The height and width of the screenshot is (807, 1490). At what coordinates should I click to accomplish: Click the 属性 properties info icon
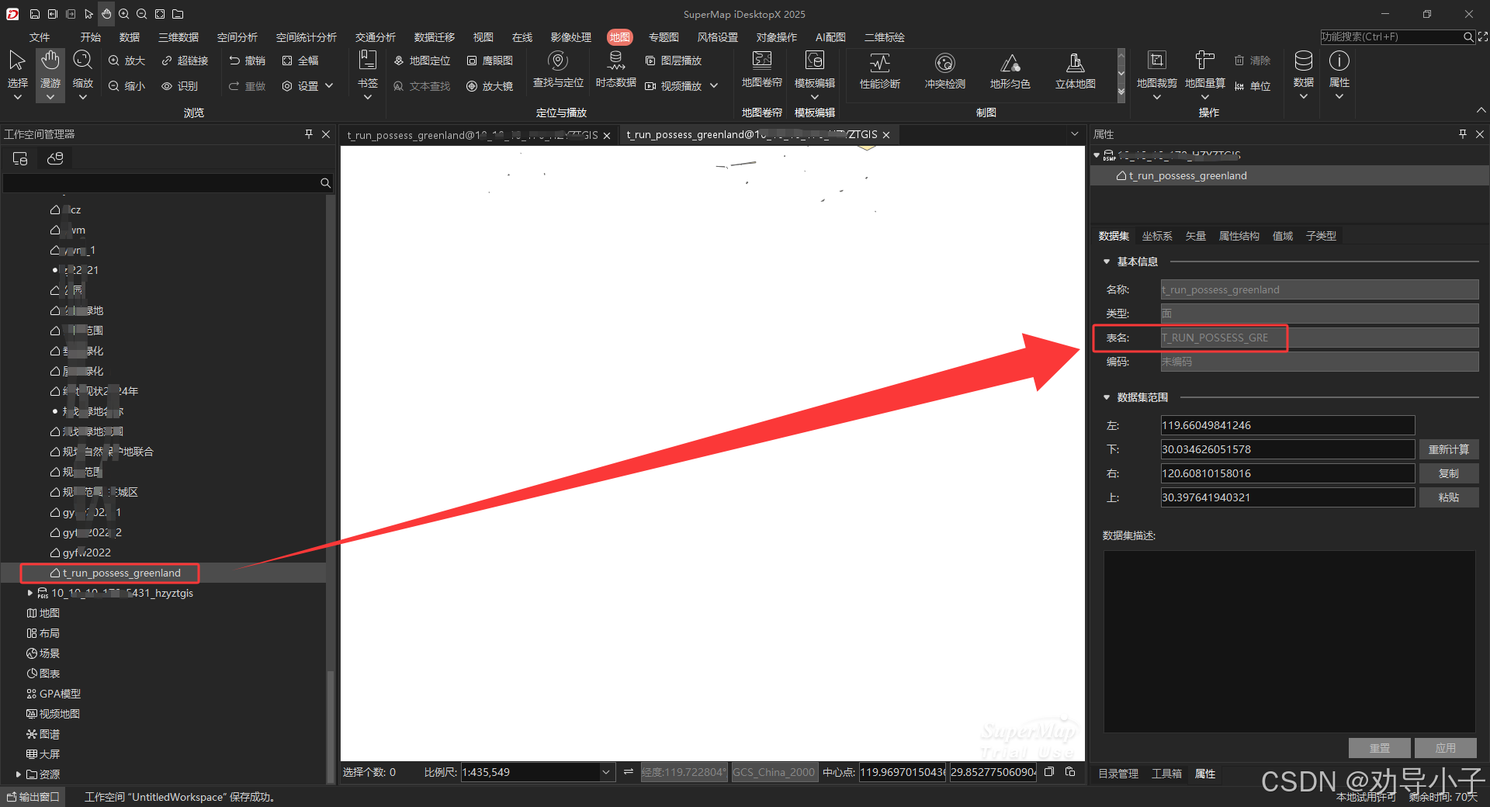tap(1339, 61)
